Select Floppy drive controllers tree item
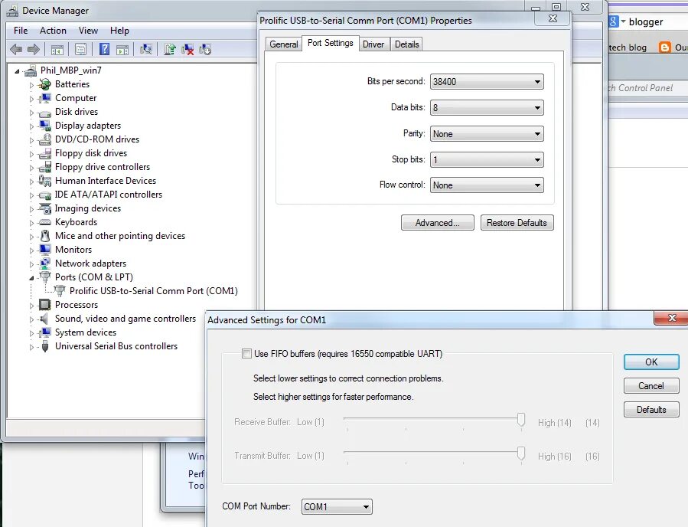 tap(103, 167)
